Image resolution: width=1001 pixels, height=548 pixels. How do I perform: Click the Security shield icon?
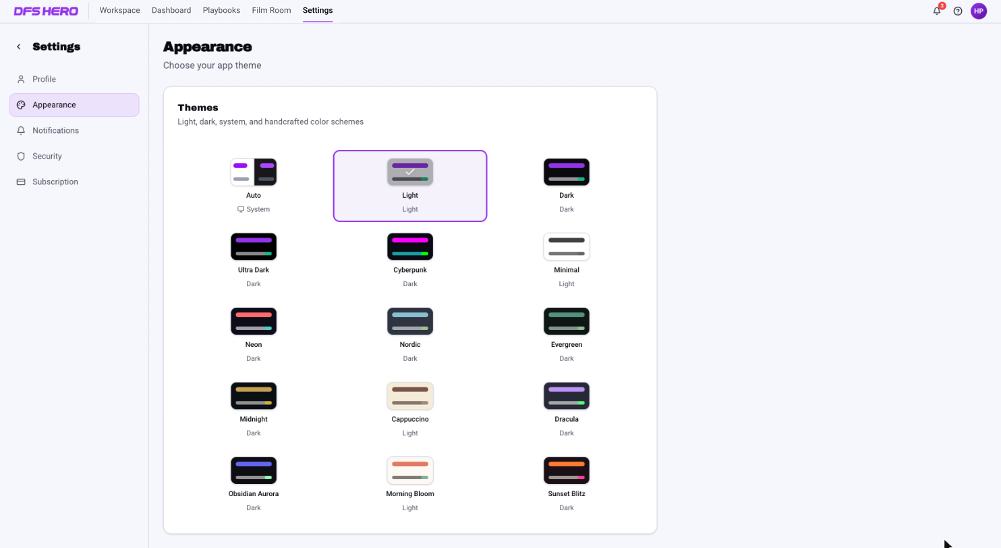21,156
